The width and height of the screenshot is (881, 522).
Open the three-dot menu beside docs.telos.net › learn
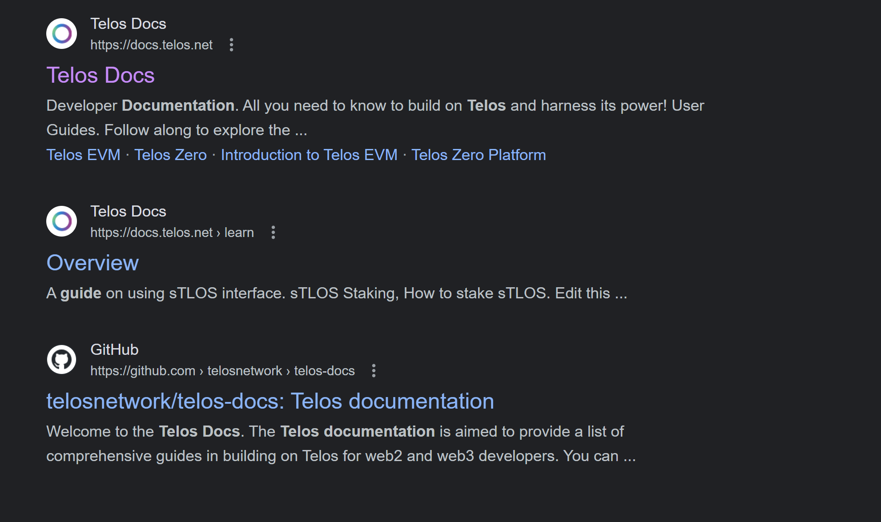(x=273, y=233)
